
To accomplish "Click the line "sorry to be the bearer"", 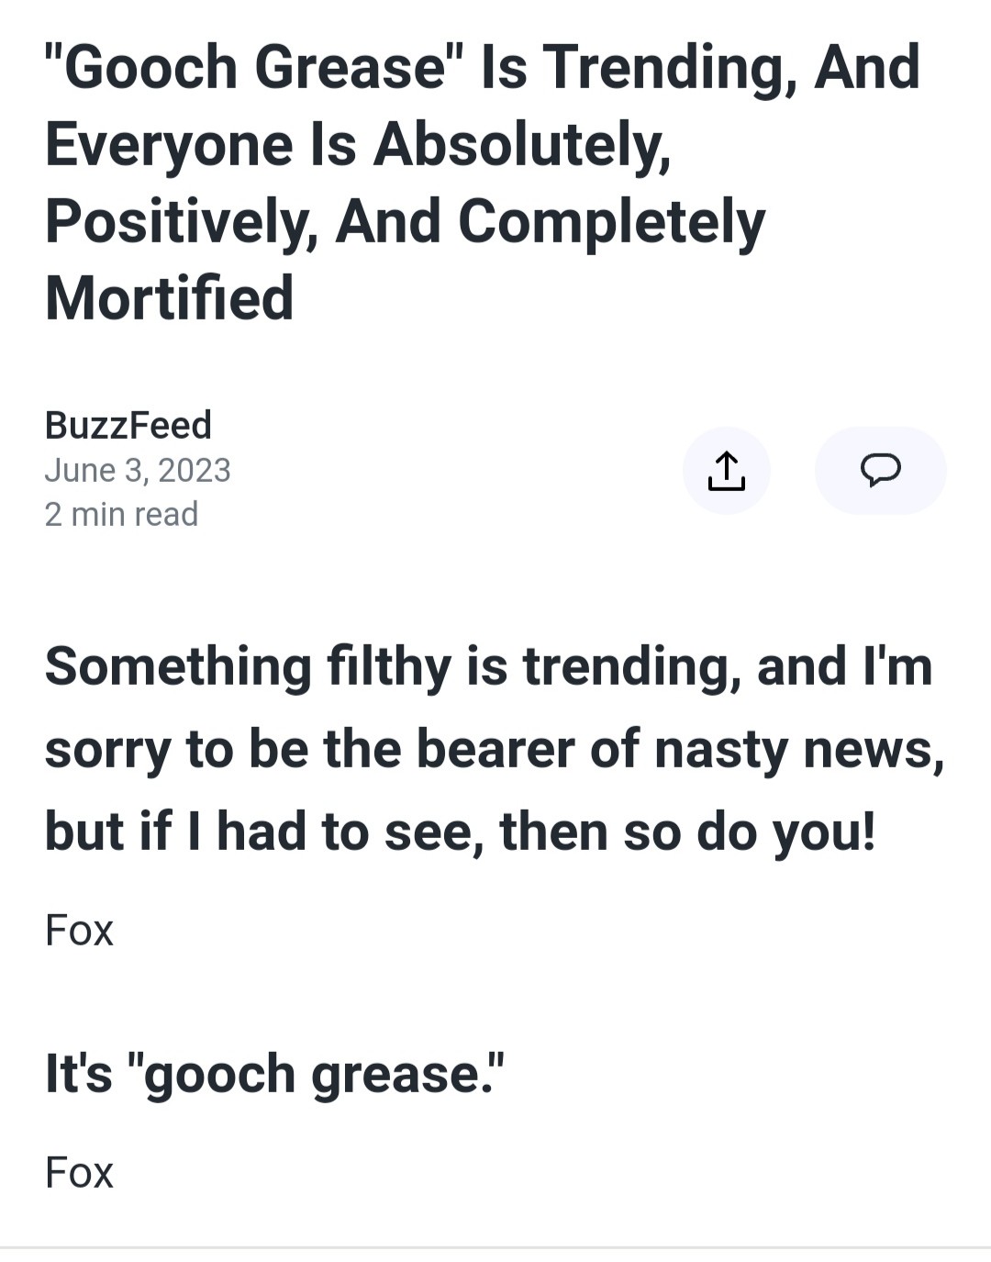I will (495, 749).
